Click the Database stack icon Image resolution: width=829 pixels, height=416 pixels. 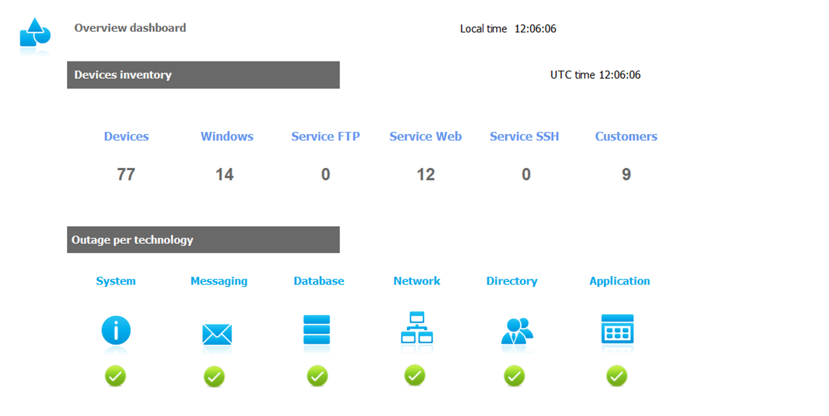point(317,330)
